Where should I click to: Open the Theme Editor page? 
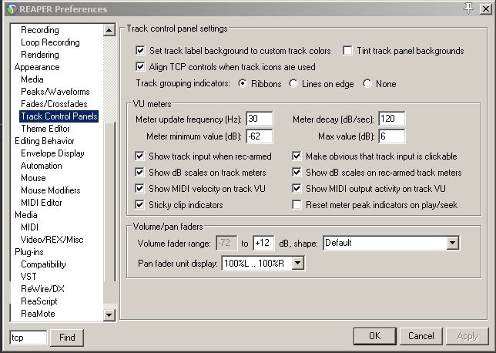(45, 129)
